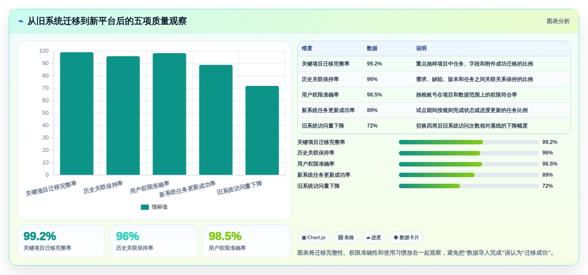The image size is (588, 275).
Task: Click the 关键项目迁移完整率 label in the progress list
Action: (x=321, y=142)
